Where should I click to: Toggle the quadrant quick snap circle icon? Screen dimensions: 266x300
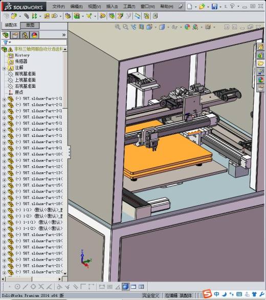coord(33,287)
